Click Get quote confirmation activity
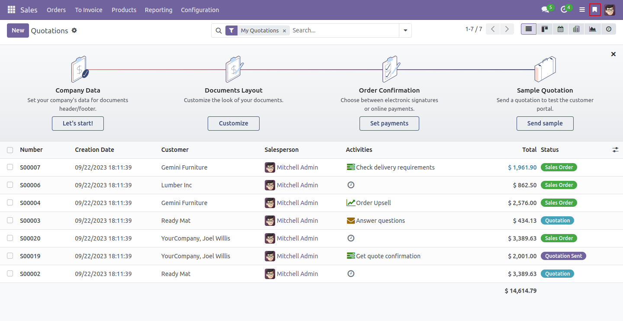623x321 pixels. [x=384, y=256]
